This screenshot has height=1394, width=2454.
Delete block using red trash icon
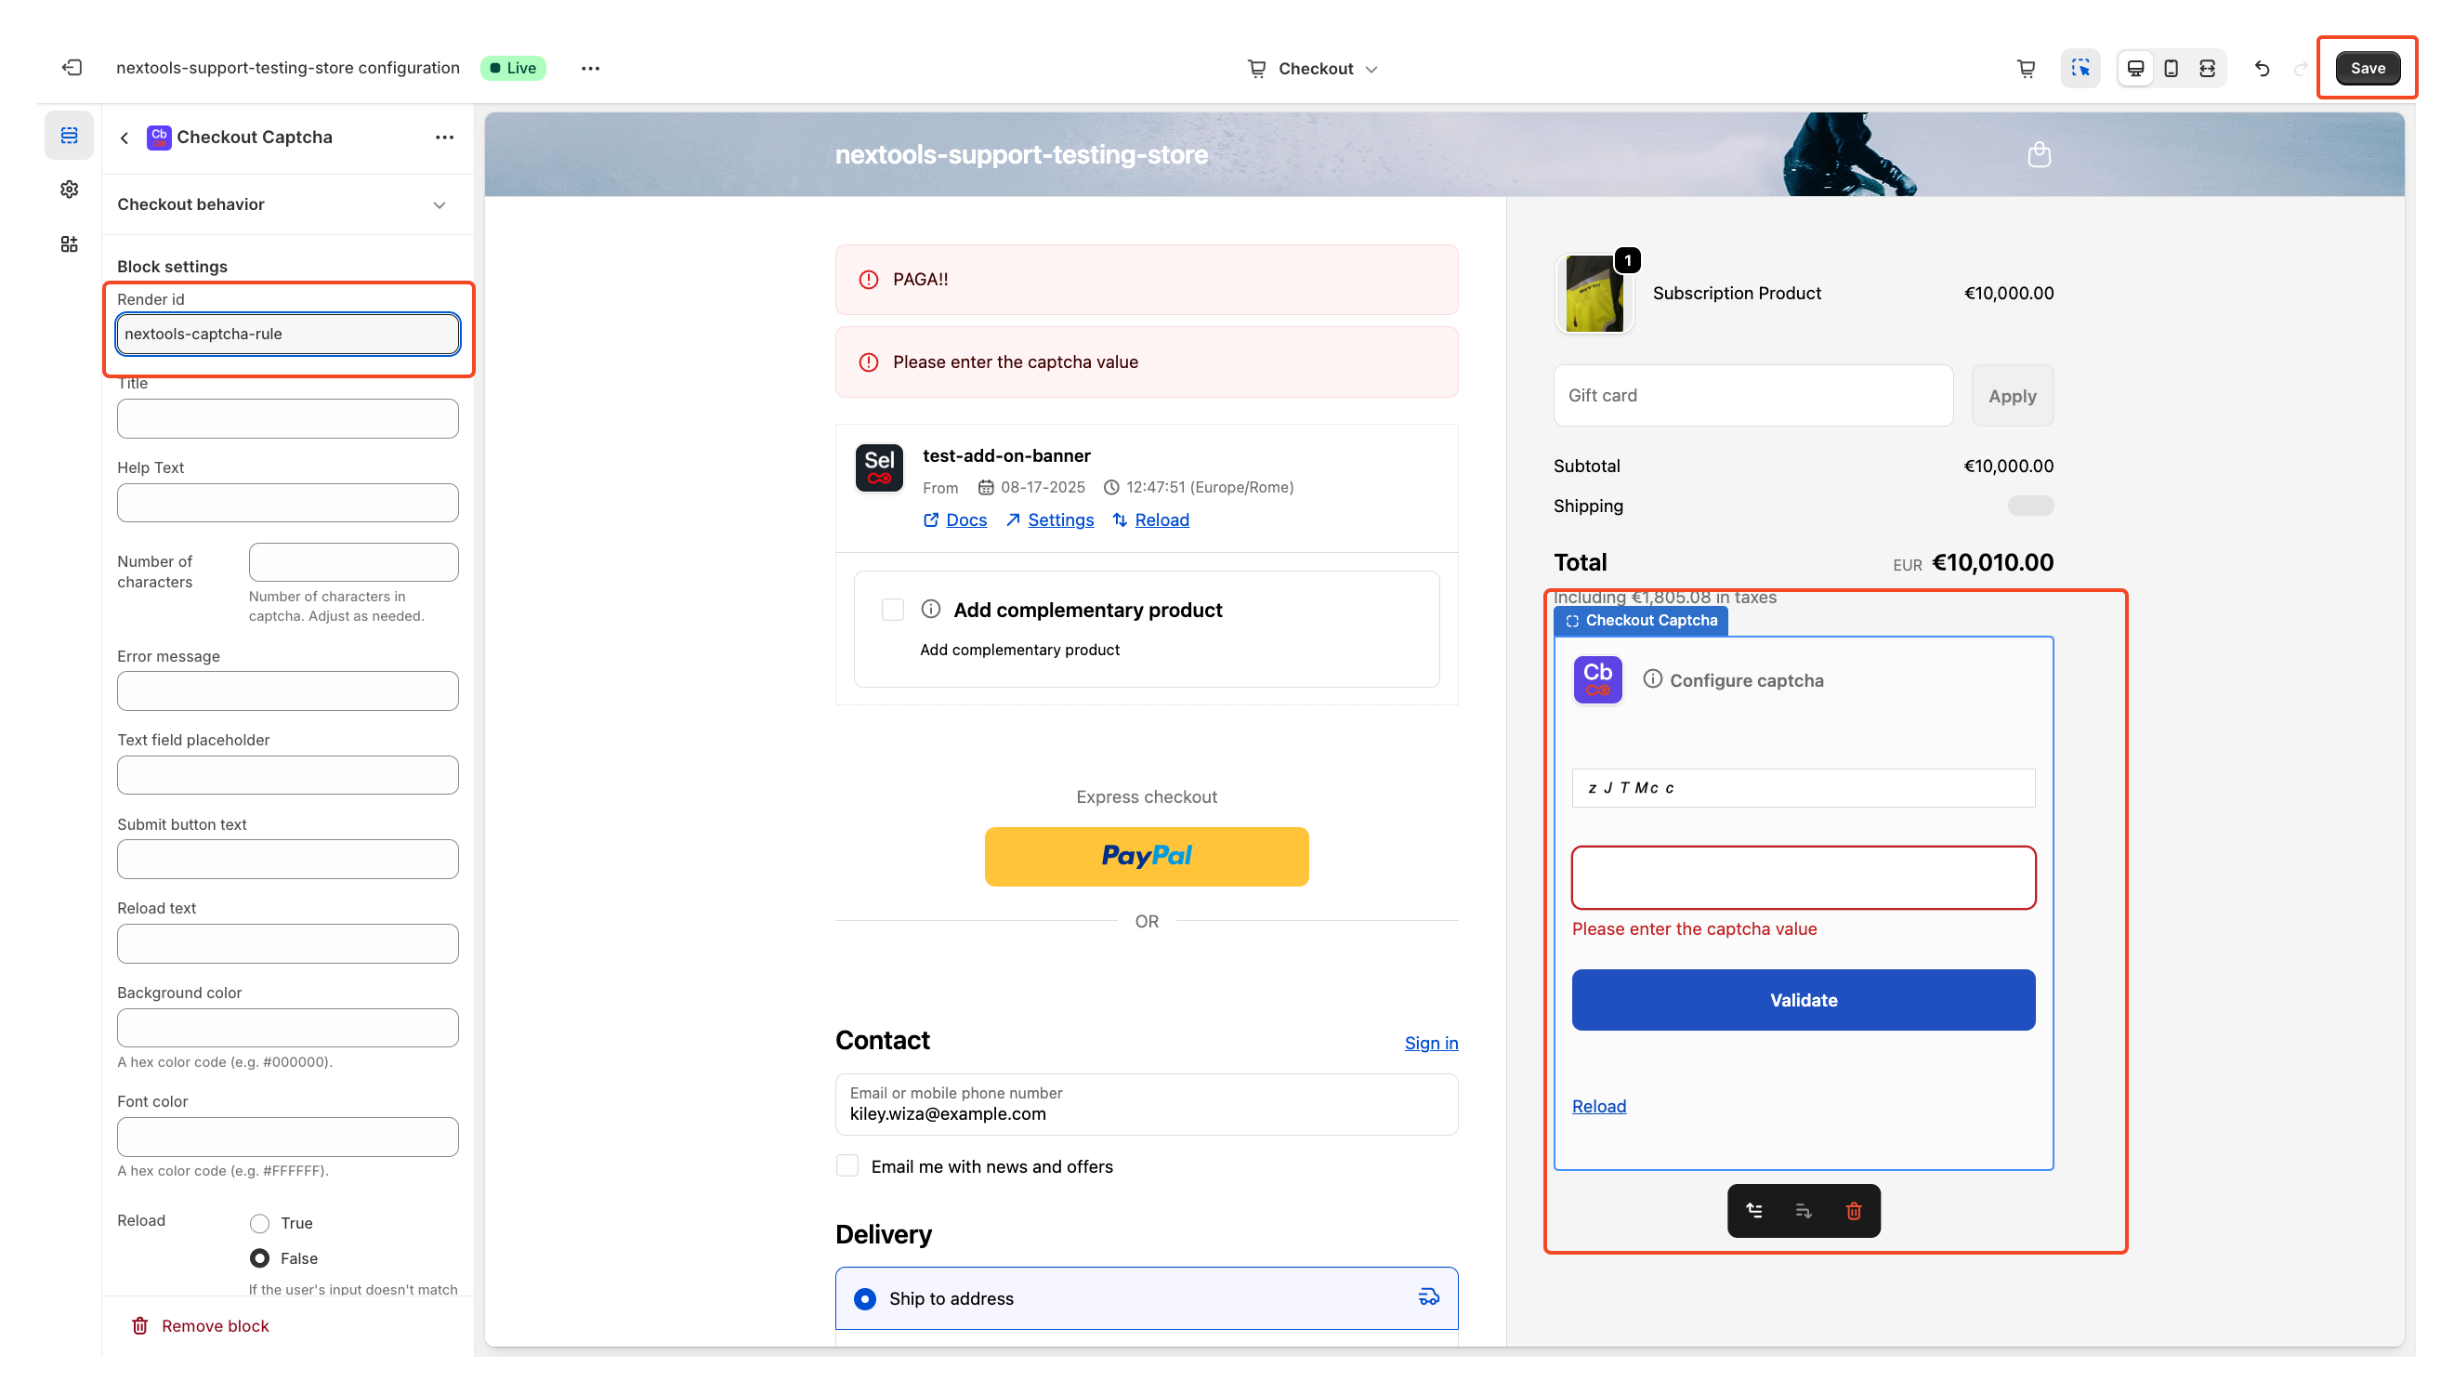(1854, 1211)
